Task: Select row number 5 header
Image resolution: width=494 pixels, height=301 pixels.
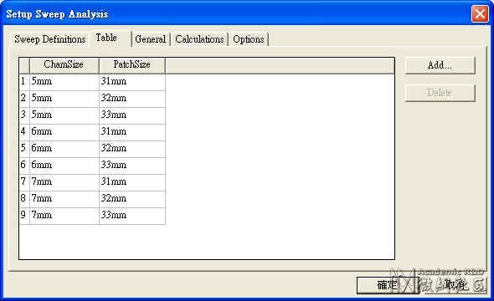Action: (x=24, y=149)
